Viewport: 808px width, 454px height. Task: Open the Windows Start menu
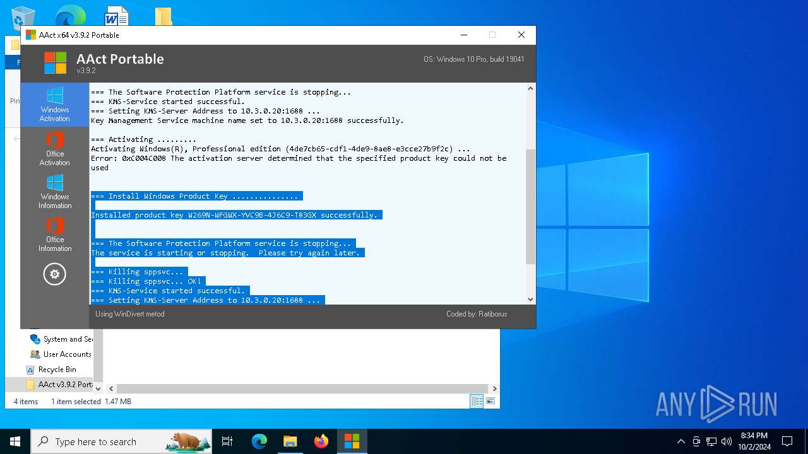tap(15, 441)
